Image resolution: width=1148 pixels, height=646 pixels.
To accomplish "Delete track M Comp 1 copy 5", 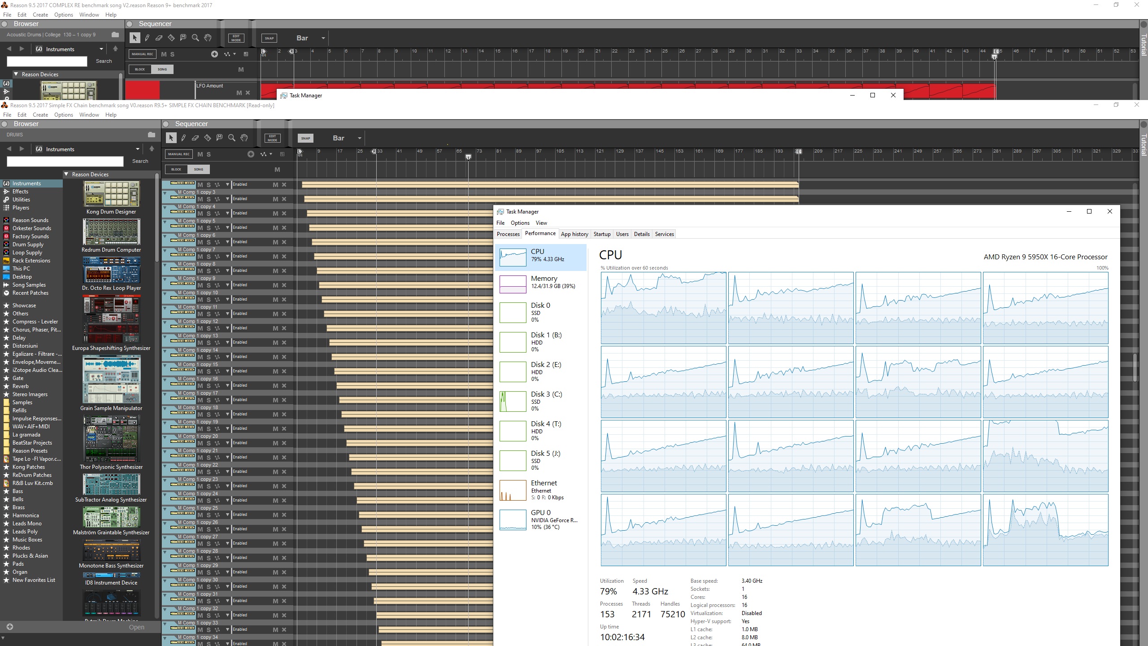I will (284, 228).
